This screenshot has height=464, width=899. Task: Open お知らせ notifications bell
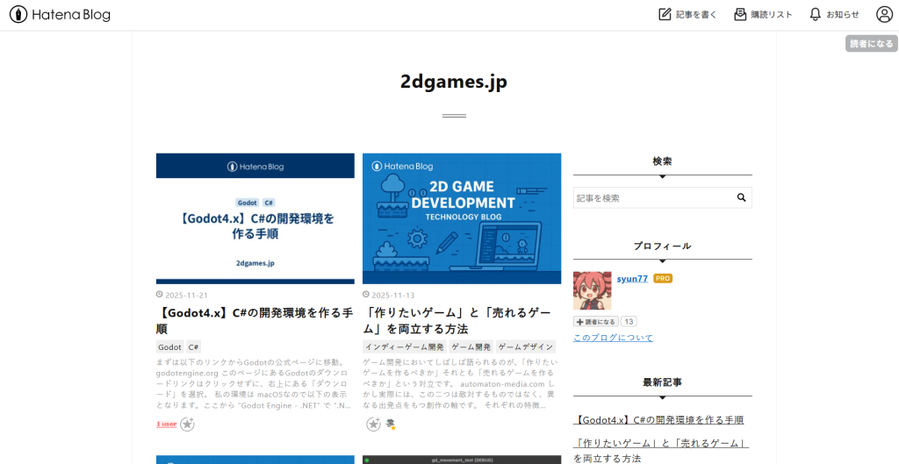pos(834,14)
